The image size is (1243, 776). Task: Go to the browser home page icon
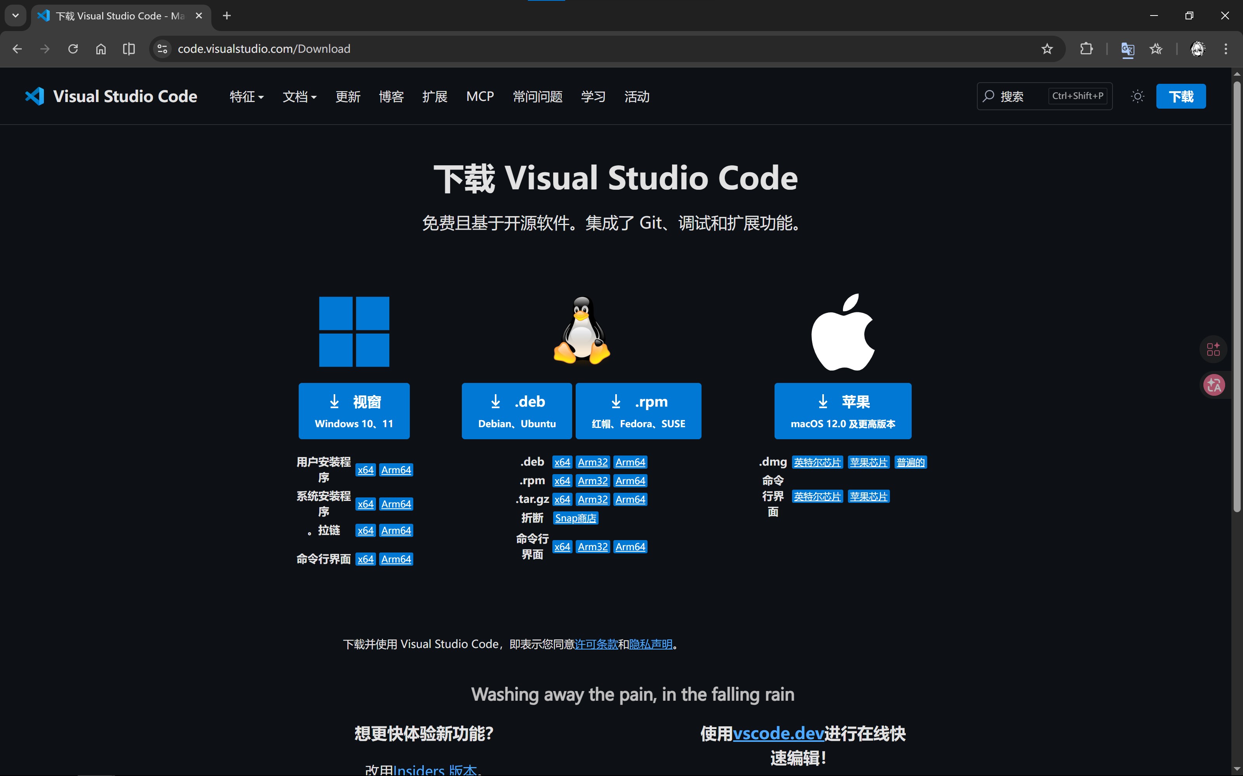pos(101,49)
